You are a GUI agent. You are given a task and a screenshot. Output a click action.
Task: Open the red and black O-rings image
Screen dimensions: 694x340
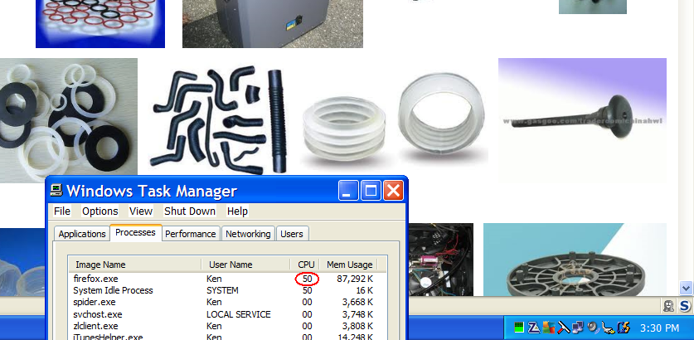(x=100, y=23)
